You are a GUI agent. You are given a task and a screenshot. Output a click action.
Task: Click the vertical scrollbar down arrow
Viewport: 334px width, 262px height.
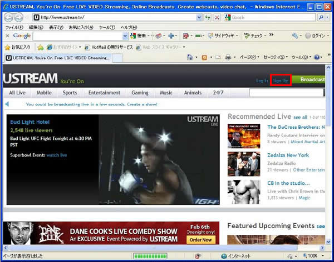click(328, 241)
